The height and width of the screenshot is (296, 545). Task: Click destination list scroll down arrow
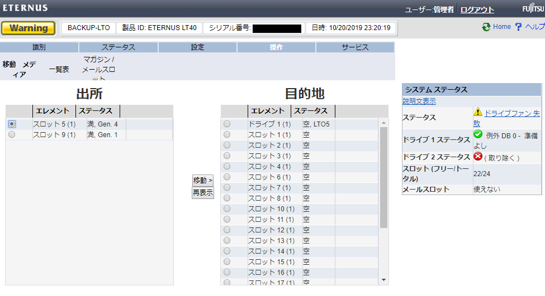tap(383, 280)
